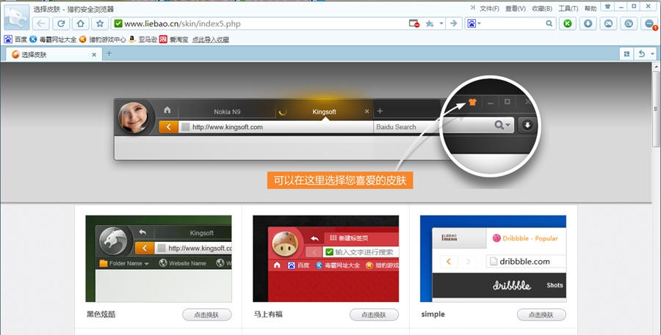The width and height of the screenshot is (661, 335).
Task: Click the 马上有福 skin name text
Action: tap(268, 314)
